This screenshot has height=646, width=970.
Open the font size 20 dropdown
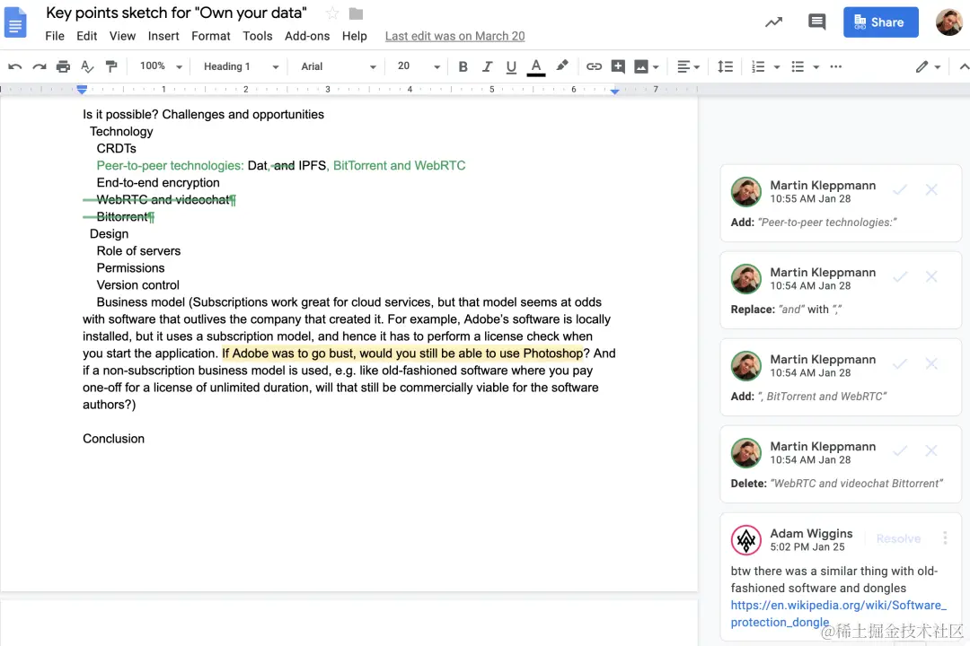(419, 66)
